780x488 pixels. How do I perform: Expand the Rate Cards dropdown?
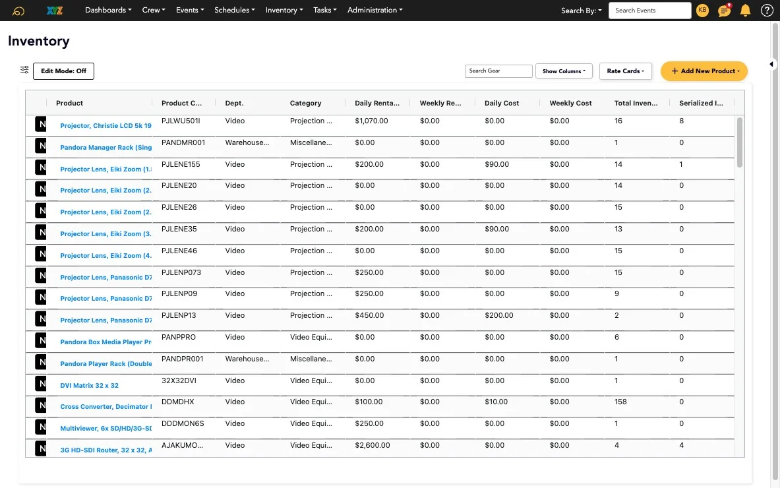(x=625, y=71)
